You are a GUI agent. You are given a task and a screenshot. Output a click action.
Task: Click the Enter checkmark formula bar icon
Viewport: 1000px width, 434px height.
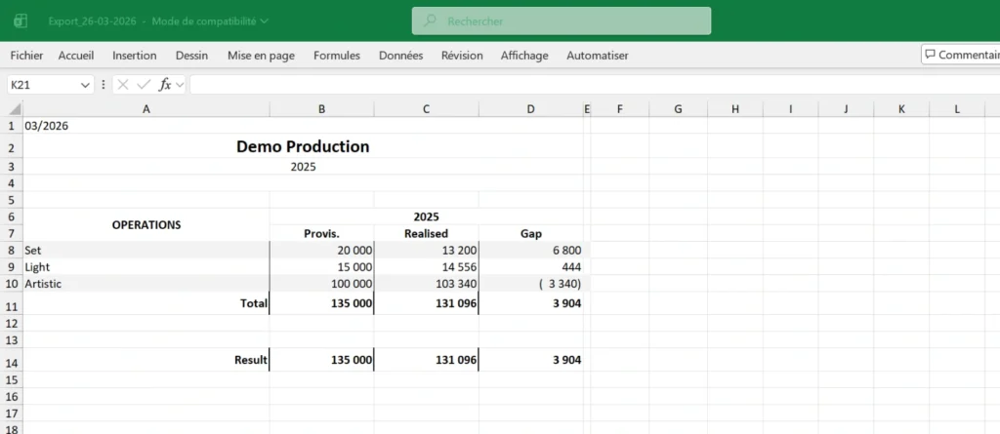144,85
